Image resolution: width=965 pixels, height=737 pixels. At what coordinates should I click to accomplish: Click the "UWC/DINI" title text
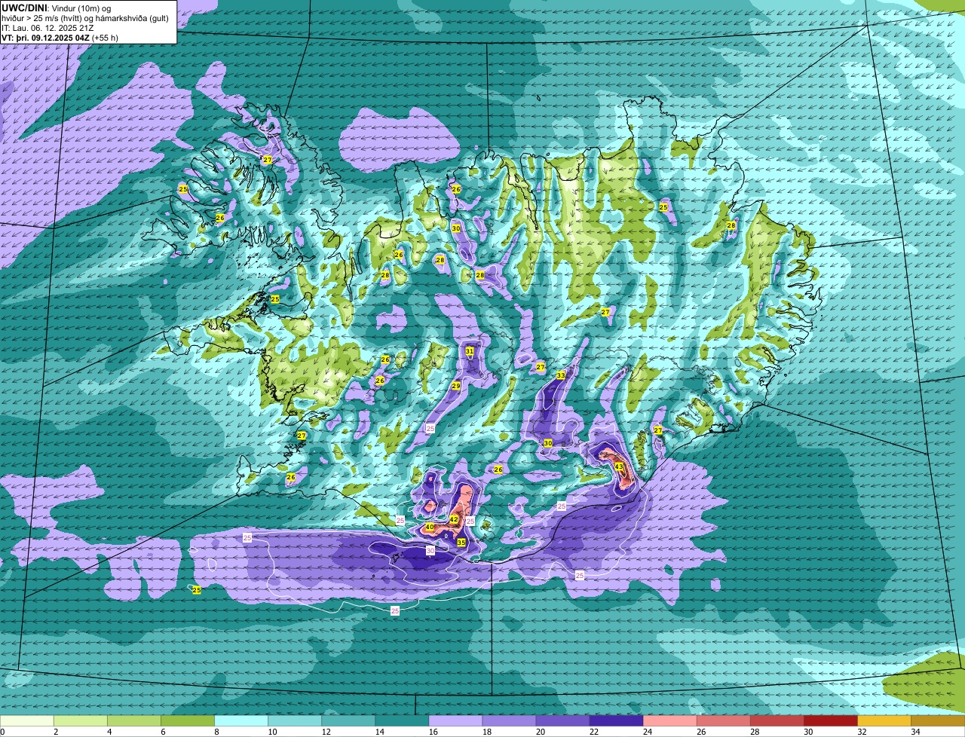pyautogui.click(x=25, y=8)
